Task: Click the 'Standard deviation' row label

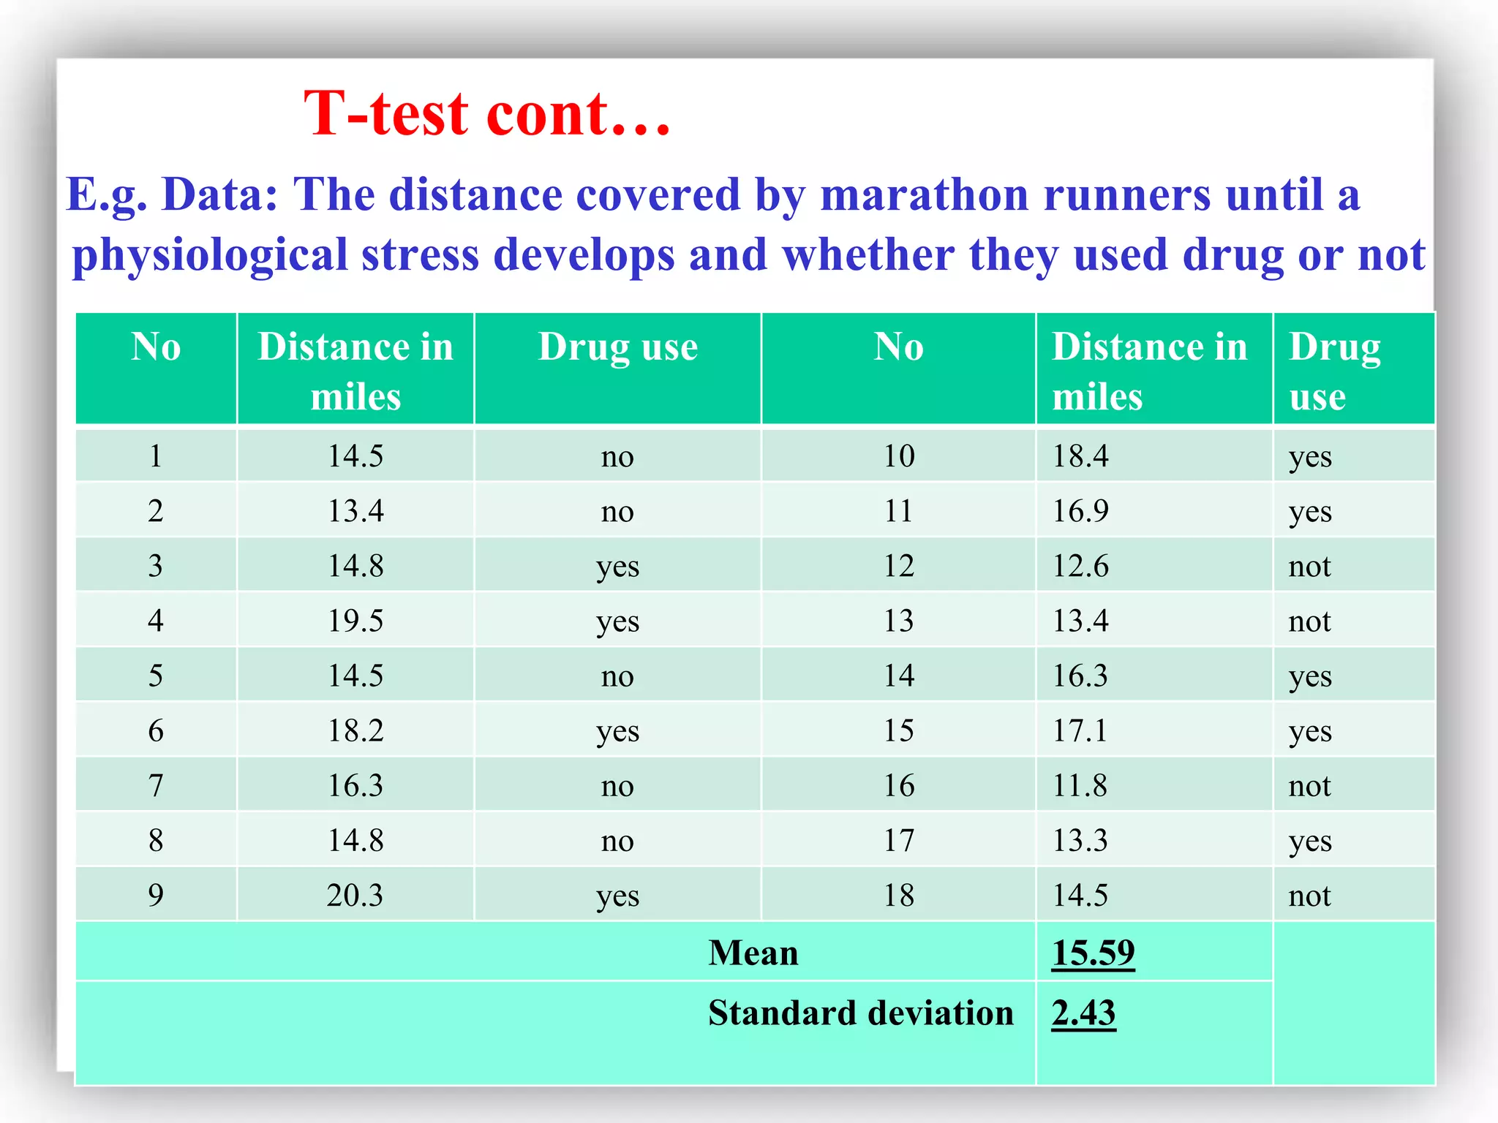Action: [x=861, y=1013]
